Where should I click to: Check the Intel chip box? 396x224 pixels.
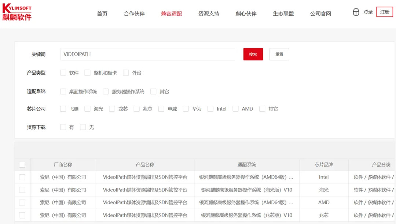click(x=210, y=109)
